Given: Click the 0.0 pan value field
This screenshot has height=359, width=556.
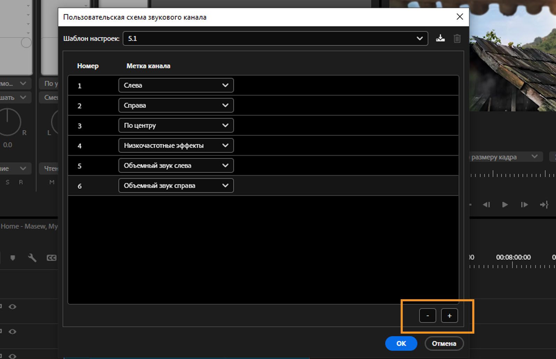Looking at the screenshot, I should tap(8, 145).
